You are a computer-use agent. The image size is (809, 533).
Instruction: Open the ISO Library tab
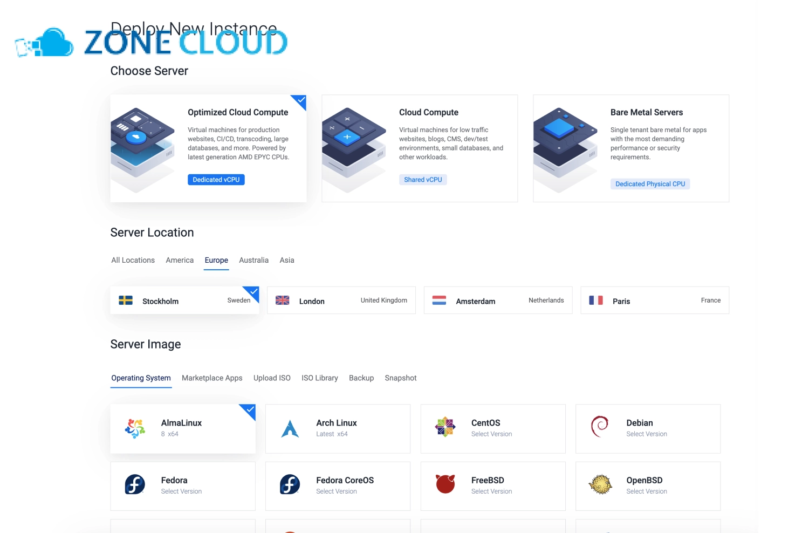(320, 378)
